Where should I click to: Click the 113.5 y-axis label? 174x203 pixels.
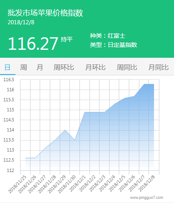9,140
